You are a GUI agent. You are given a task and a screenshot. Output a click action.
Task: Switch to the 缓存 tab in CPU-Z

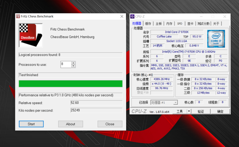(x=148, y=24)
